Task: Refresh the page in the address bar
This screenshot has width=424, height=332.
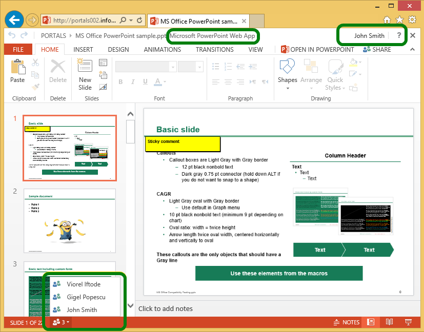Action: 139,20
